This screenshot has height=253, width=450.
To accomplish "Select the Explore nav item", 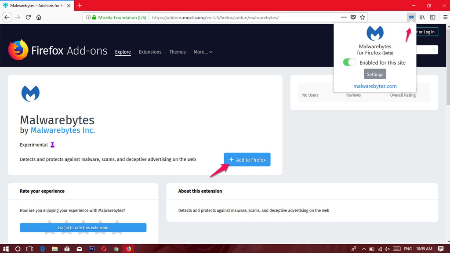I will pos(123,52).
